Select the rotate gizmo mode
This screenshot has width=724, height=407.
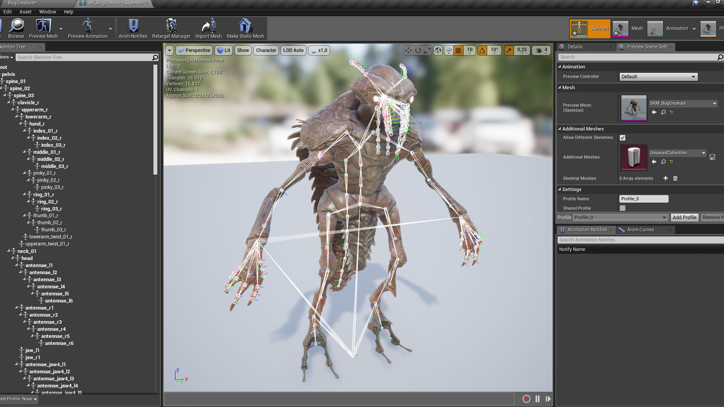[x=418, y=50]
